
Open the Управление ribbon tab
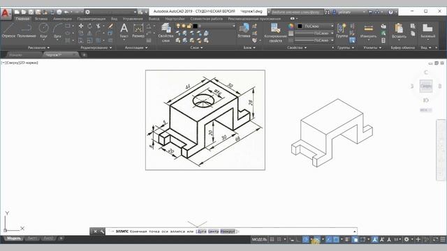click(x=133, y=19)
